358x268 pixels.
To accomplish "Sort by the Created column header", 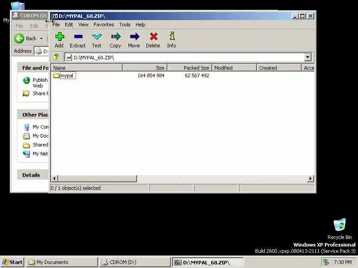I will point(279,68).
